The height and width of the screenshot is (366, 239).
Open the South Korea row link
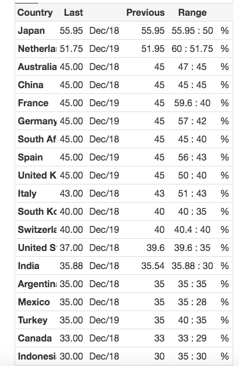click(37, 211)
